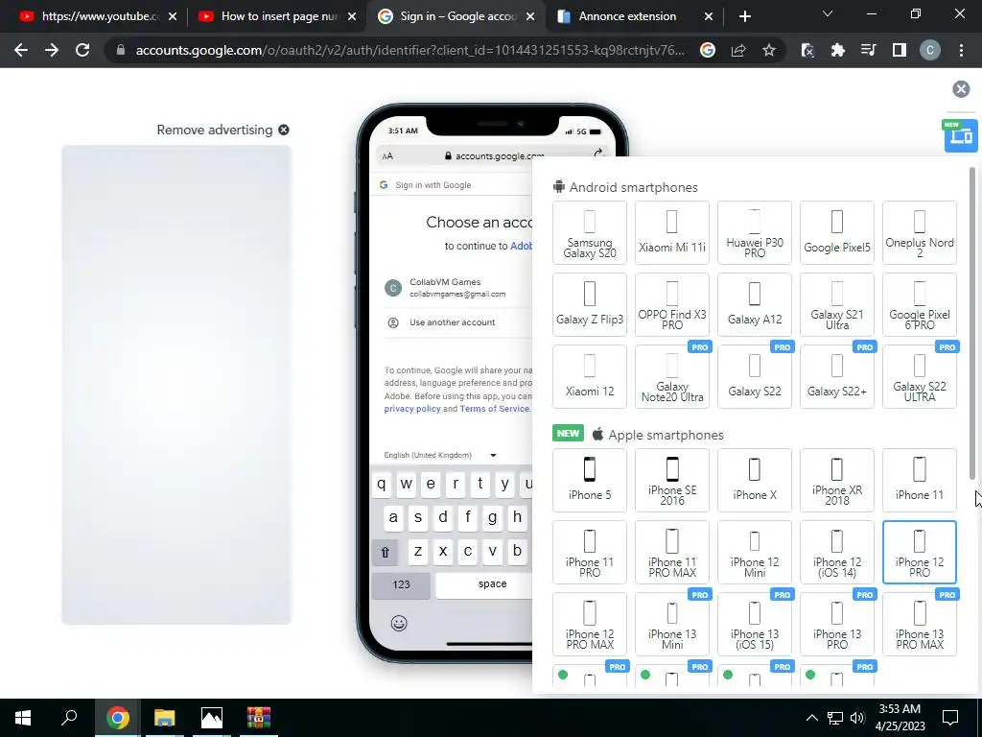Choose Oneplus Nord 2 device tile
This screenshot has width=982, height=737.
tap(920, 232)
